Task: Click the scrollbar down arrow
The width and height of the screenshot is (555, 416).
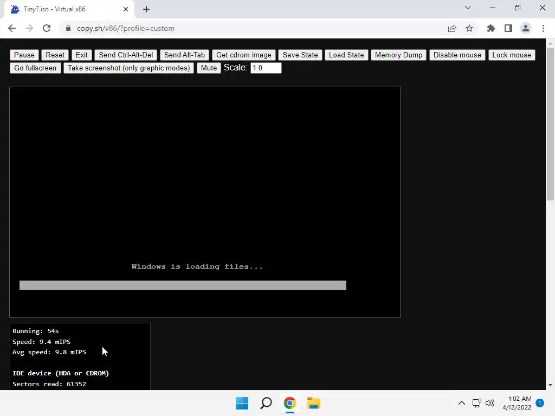Action: pyautogui.click(x=550, y=385)
